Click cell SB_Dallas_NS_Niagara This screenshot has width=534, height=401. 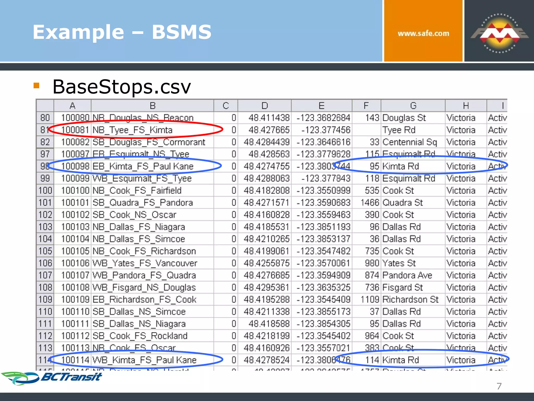[153, 324]
